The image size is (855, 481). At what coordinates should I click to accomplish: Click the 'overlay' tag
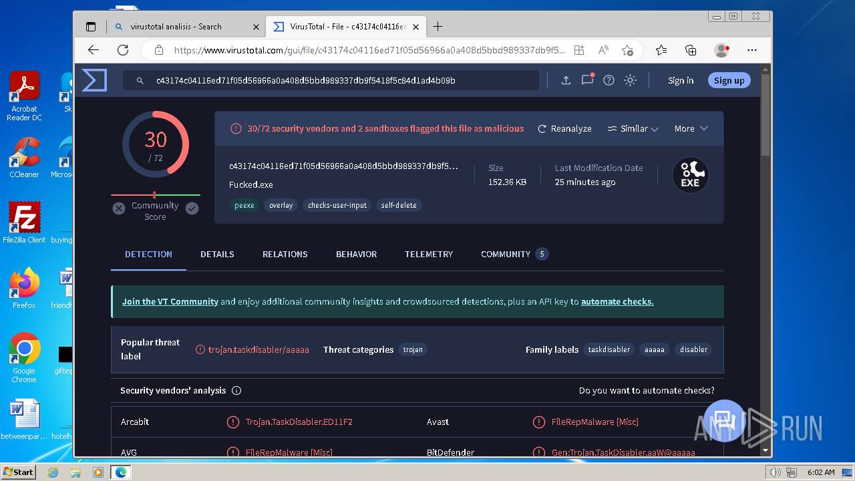click(281, 205)
